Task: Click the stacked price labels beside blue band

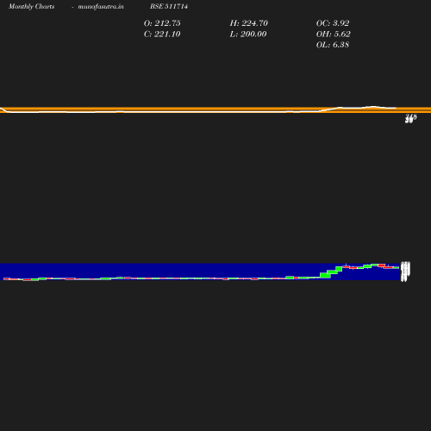Action: pyautogui.click(x=405, y=272)
